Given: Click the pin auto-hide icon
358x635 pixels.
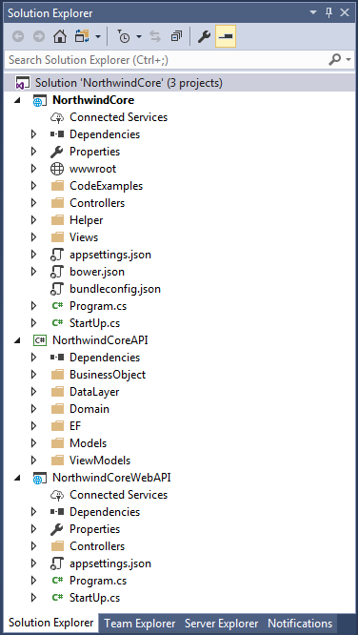Looking at the screenshot, I should coord(328,13).
